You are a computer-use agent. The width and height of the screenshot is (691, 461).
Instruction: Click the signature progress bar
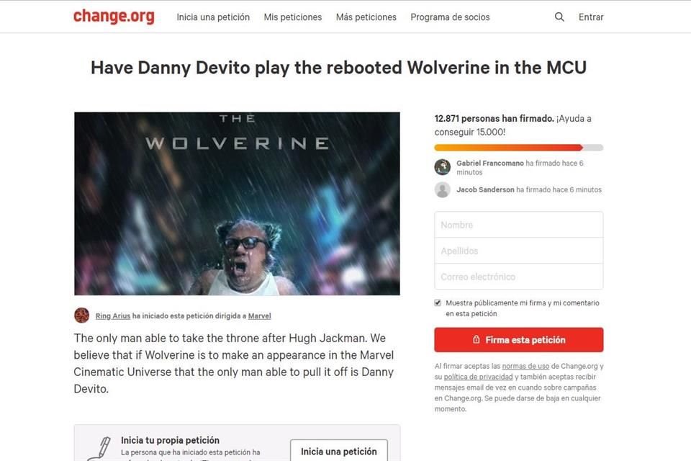(519, 148)
